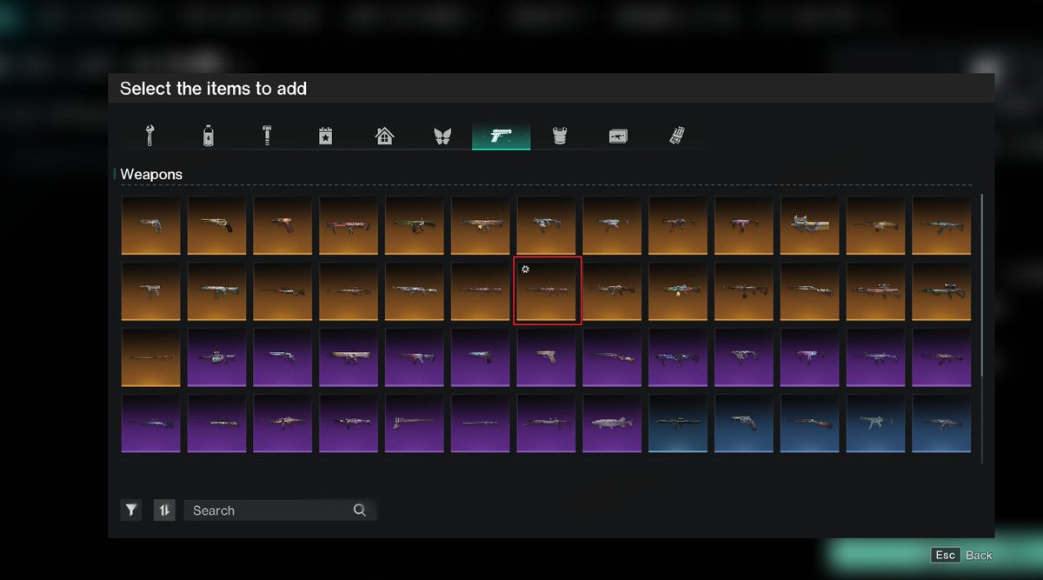Click the weapons list vertical scrollbar
Viewport: 1043px width, 580px height.
tap(982, 284)
